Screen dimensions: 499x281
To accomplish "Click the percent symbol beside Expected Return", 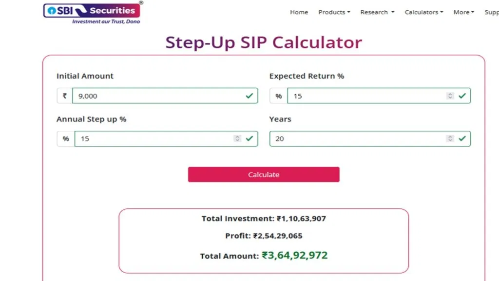I will (278, 96).
